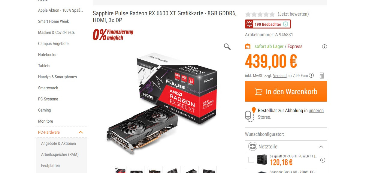Open Notebooks category in sidebar
390x173 pixels.
(47, 55)
